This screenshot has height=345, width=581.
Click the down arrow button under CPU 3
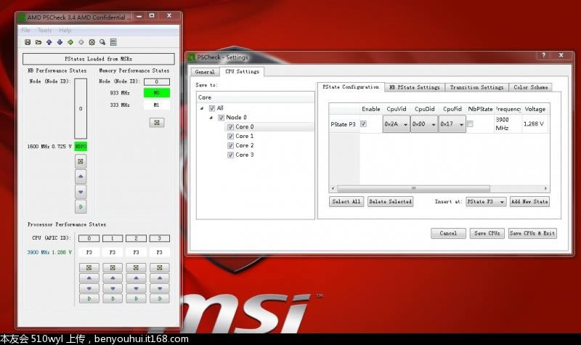[160, 288]
